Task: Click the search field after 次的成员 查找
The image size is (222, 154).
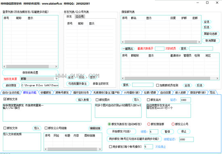Action: pyautogui.click(x=201, y=48)
